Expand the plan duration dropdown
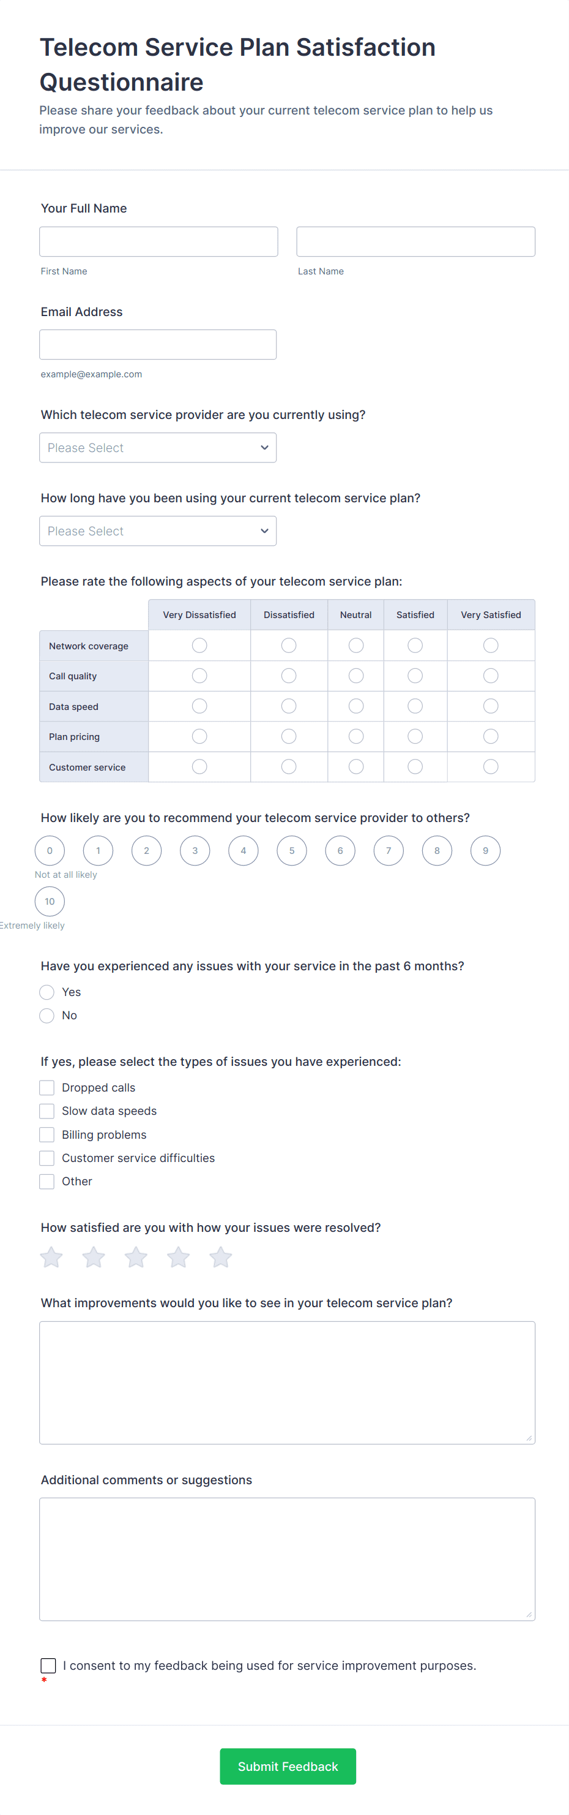Viewport: 569px width, 1815px height. click(x=158, y=530)
